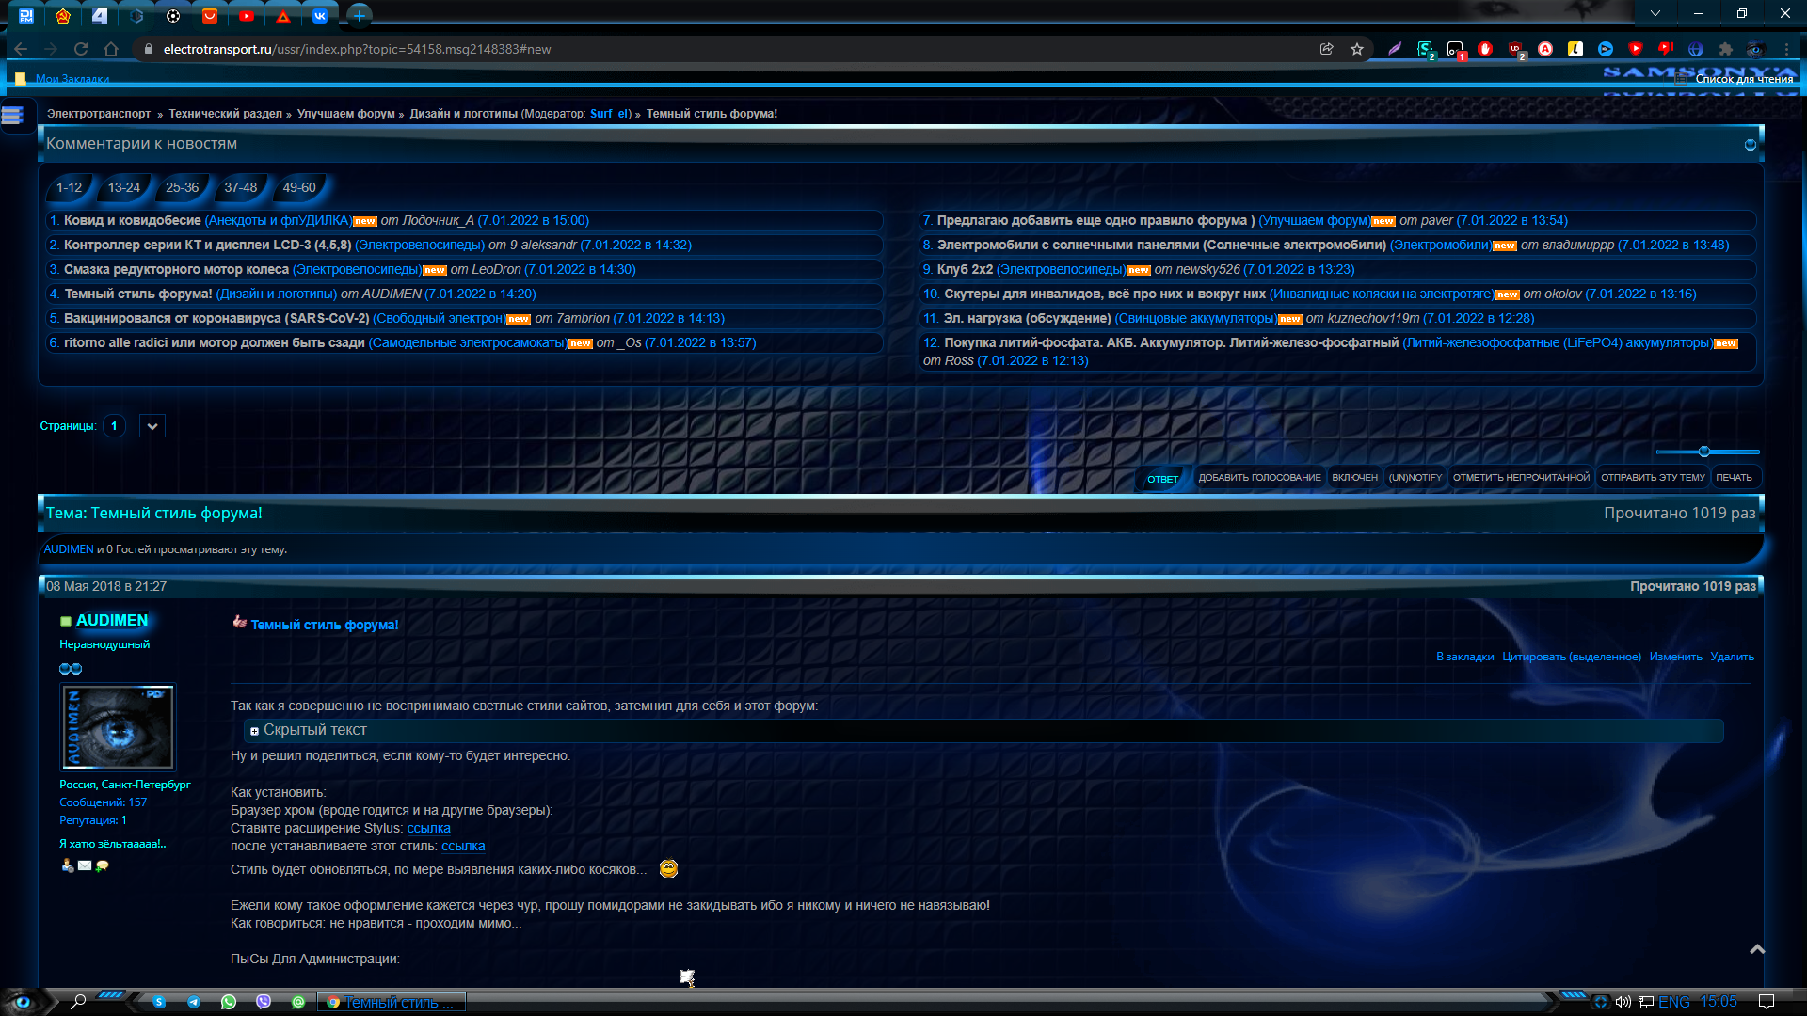Image resolution: width=1807 pixels, height=1016 pixels.
Task: Open the Chrome extensions puzzle icon
Action: click(x=1725, y=49)
